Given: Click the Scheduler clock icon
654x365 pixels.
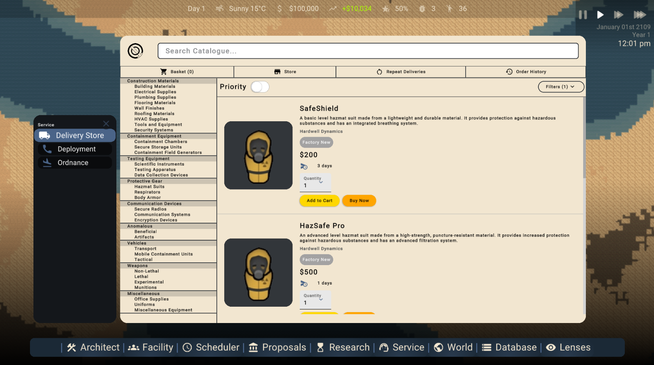Looking at the screenshot, I should [187, 348].
